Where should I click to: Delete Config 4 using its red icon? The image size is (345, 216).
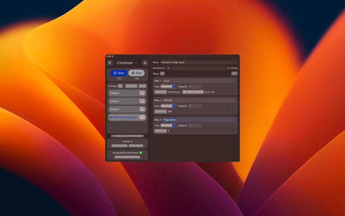142,93
